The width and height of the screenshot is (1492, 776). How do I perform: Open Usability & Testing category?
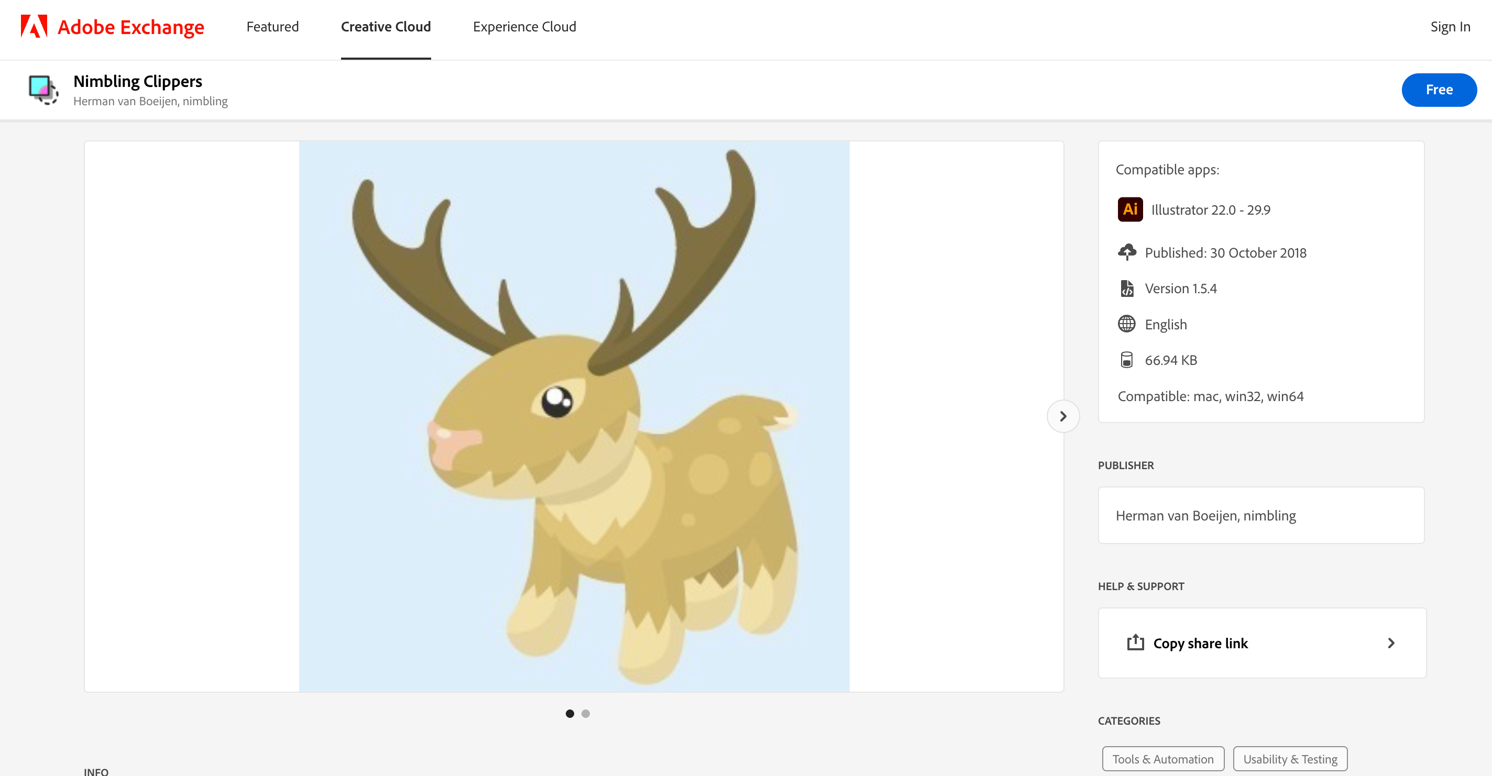click(x=1290, y=759)
